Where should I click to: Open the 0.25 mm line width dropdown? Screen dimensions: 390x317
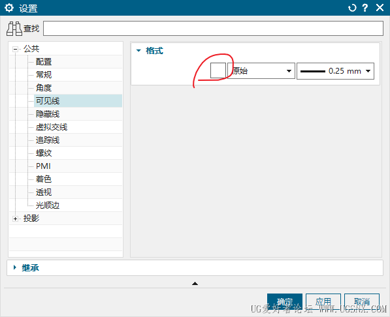tap(335, 71)
